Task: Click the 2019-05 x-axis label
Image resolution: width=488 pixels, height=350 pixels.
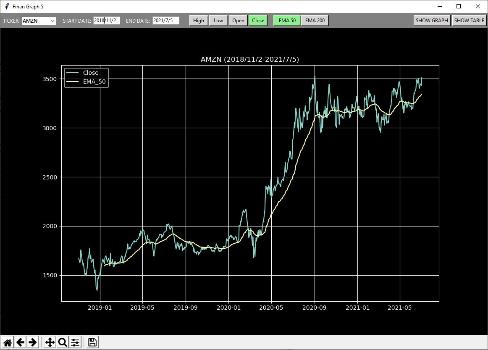Action: coord(142,308)
